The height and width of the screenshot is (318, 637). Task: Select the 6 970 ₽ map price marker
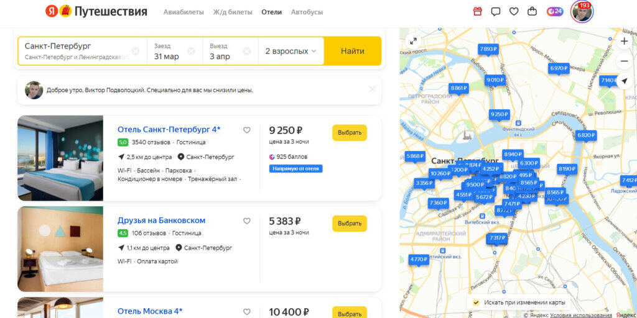(x=559, y=69)
